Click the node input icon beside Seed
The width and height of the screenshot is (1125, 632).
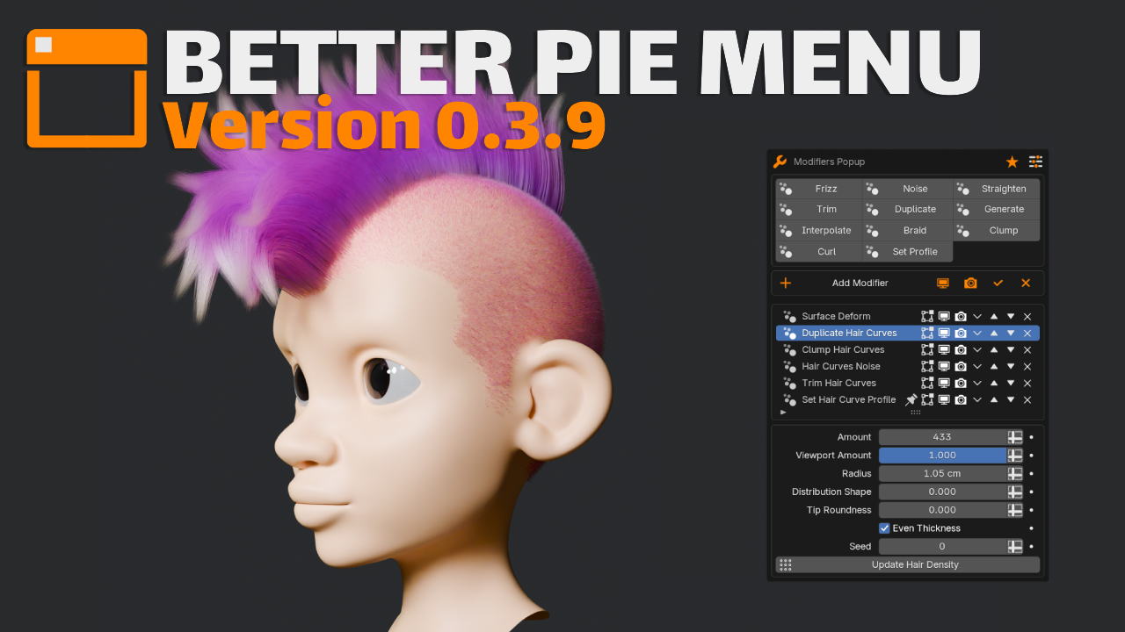[x=1015, y=547]
